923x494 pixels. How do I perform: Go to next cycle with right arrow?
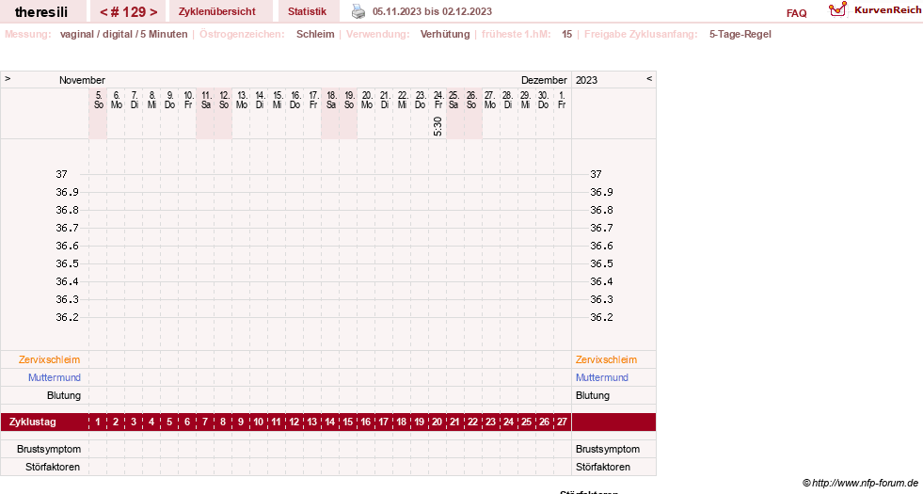(x=153, y=12)
